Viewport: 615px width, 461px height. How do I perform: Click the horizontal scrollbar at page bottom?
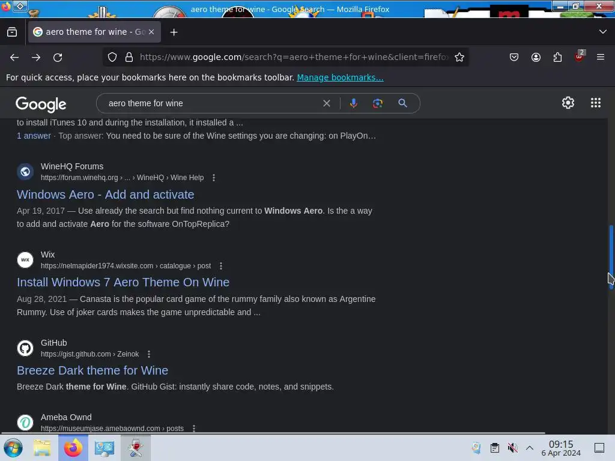point(273,433)
